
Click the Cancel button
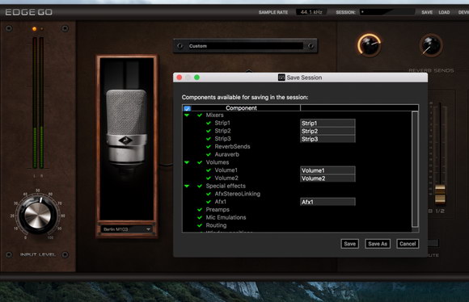[408, 244]
